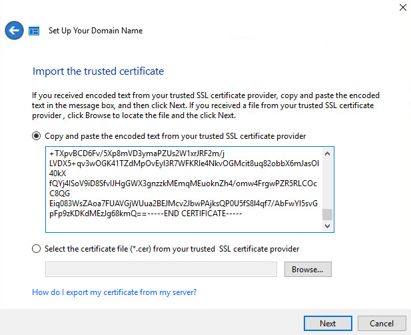411x335 pixels.
Task: Click the 'Select the certificate file' option label
Action: click(172, 249)
